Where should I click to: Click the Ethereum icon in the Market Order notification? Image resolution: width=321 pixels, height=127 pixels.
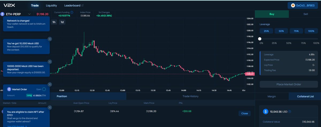click(9, 89)
